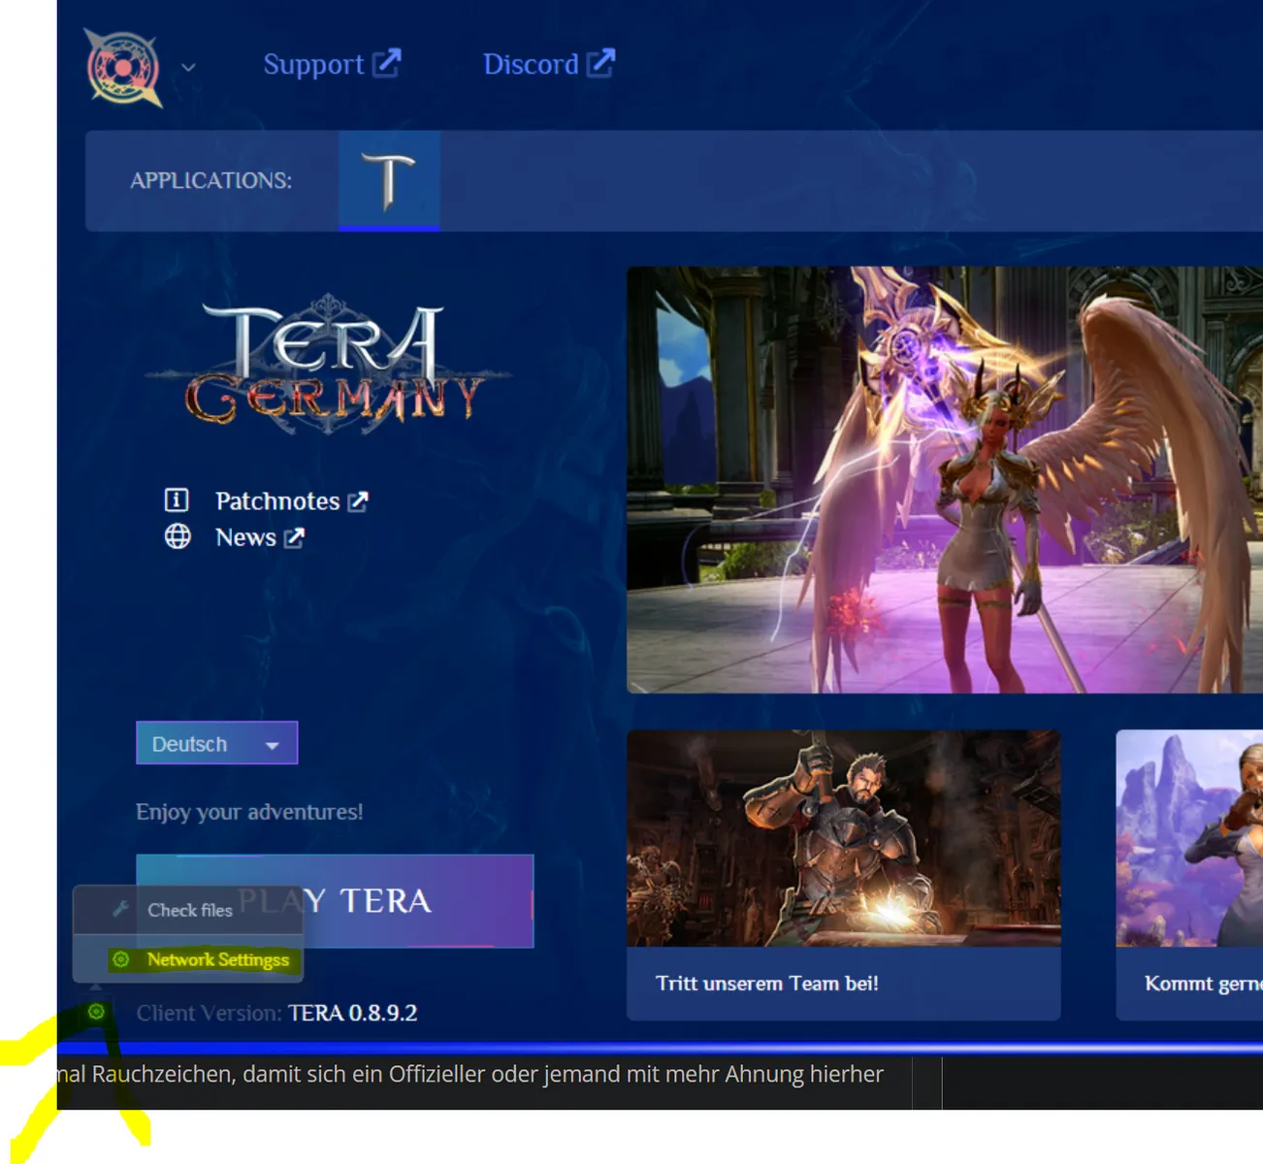Open the 'Tritt unserem Team bei!' card

[x=843, y=873]
